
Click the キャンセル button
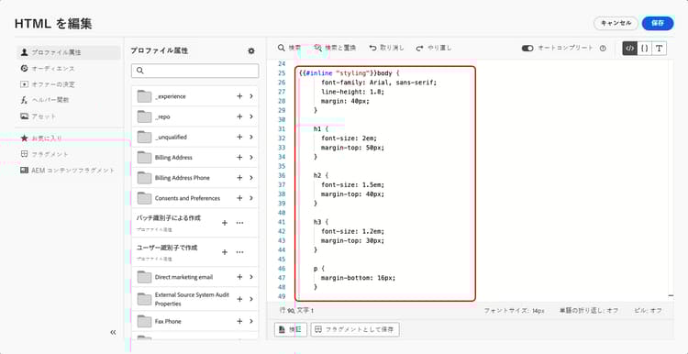point(616,23)
